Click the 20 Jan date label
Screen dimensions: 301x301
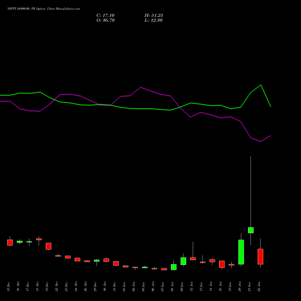click(x=240, y=287)
